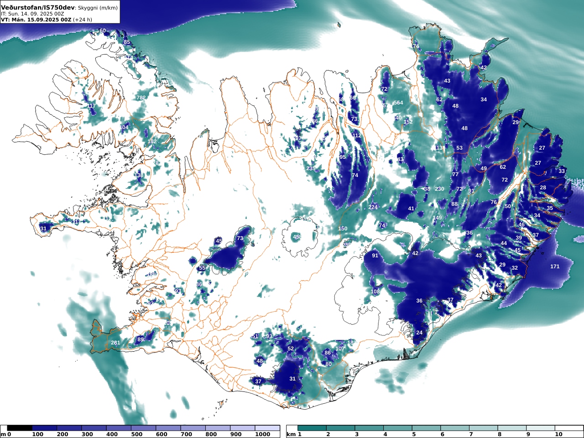
Task: Select the map value label 53
Action: (x=459, y=148)
